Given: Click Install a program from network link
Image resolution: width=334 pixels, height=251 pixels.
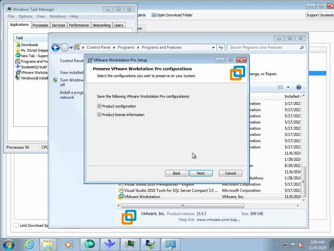Looking at the screenshot, I should [71, 95].
